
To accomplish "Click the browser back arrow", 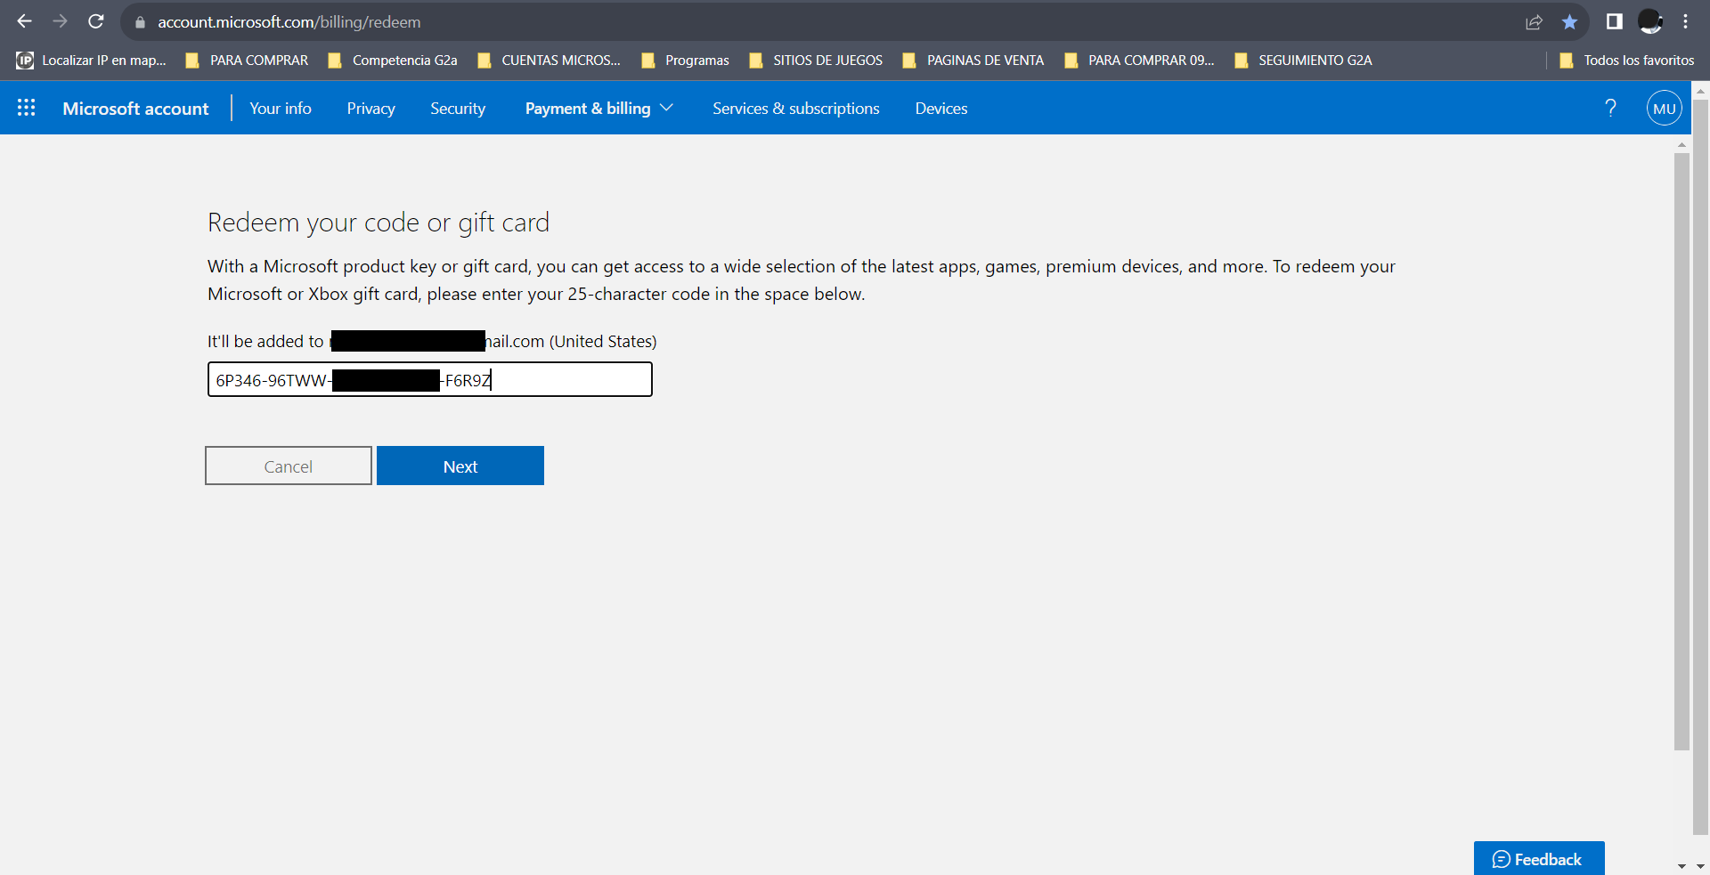I will click(x=24, y=21).
